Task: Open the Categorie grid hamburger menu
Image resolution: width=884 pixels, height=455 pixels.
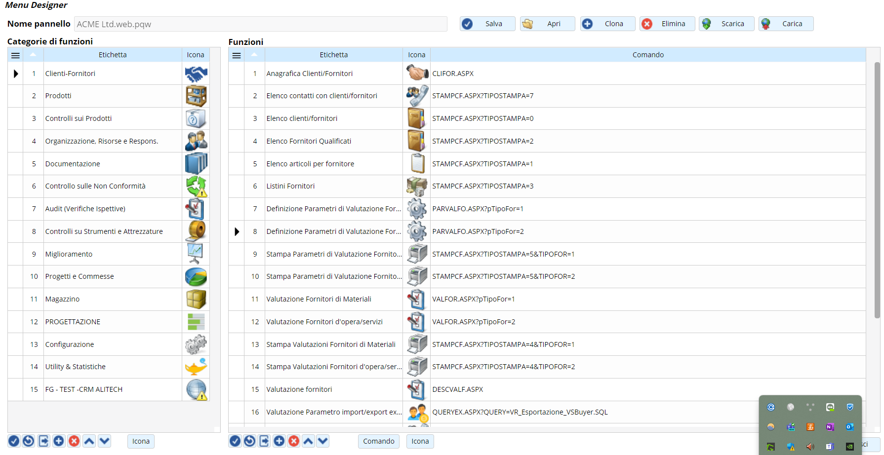Action: click(15, 55)
